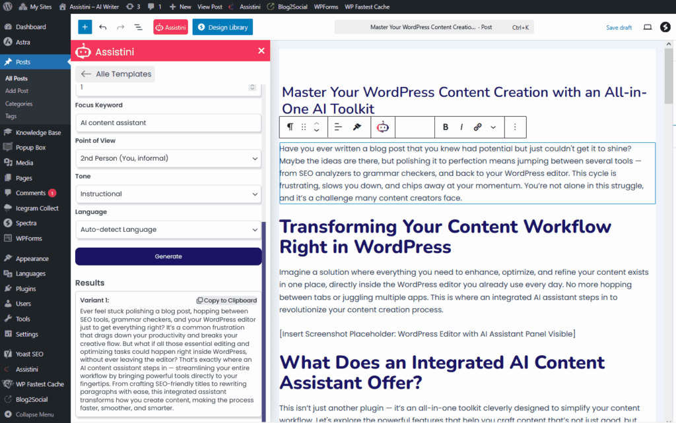Apply bold formatting to the paragraph
The height and width of the screenshot is (423, 676).
pos(447,127)
